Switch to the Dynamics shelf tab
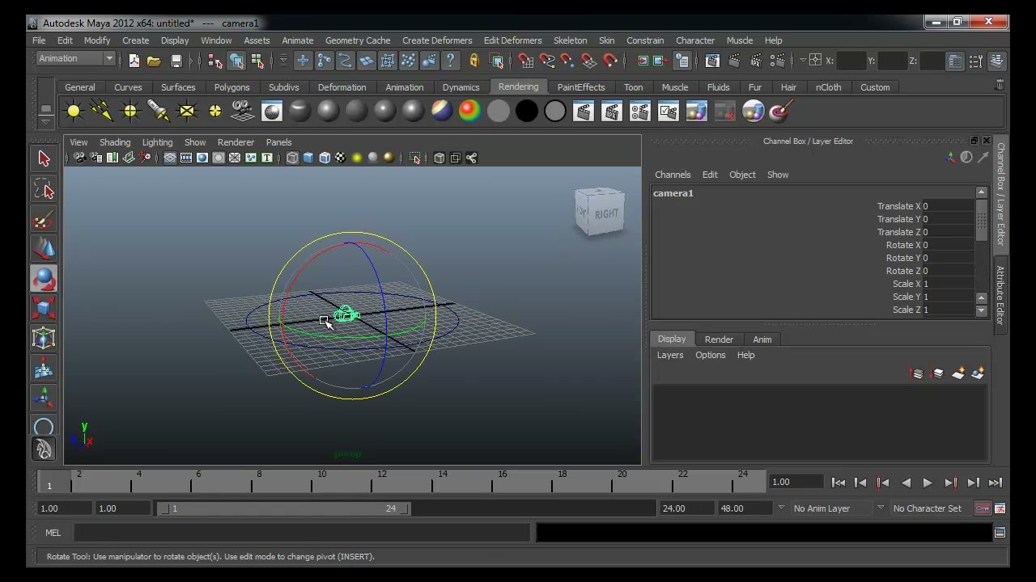 [461, 87]
